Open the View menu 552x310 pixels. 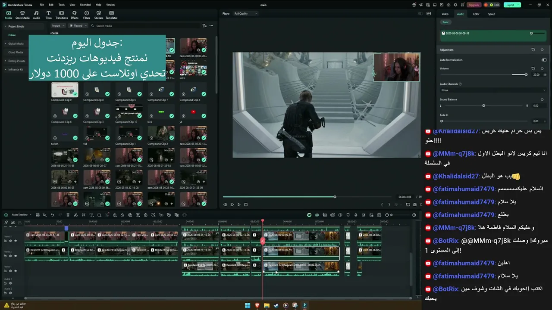click(72, 5)
